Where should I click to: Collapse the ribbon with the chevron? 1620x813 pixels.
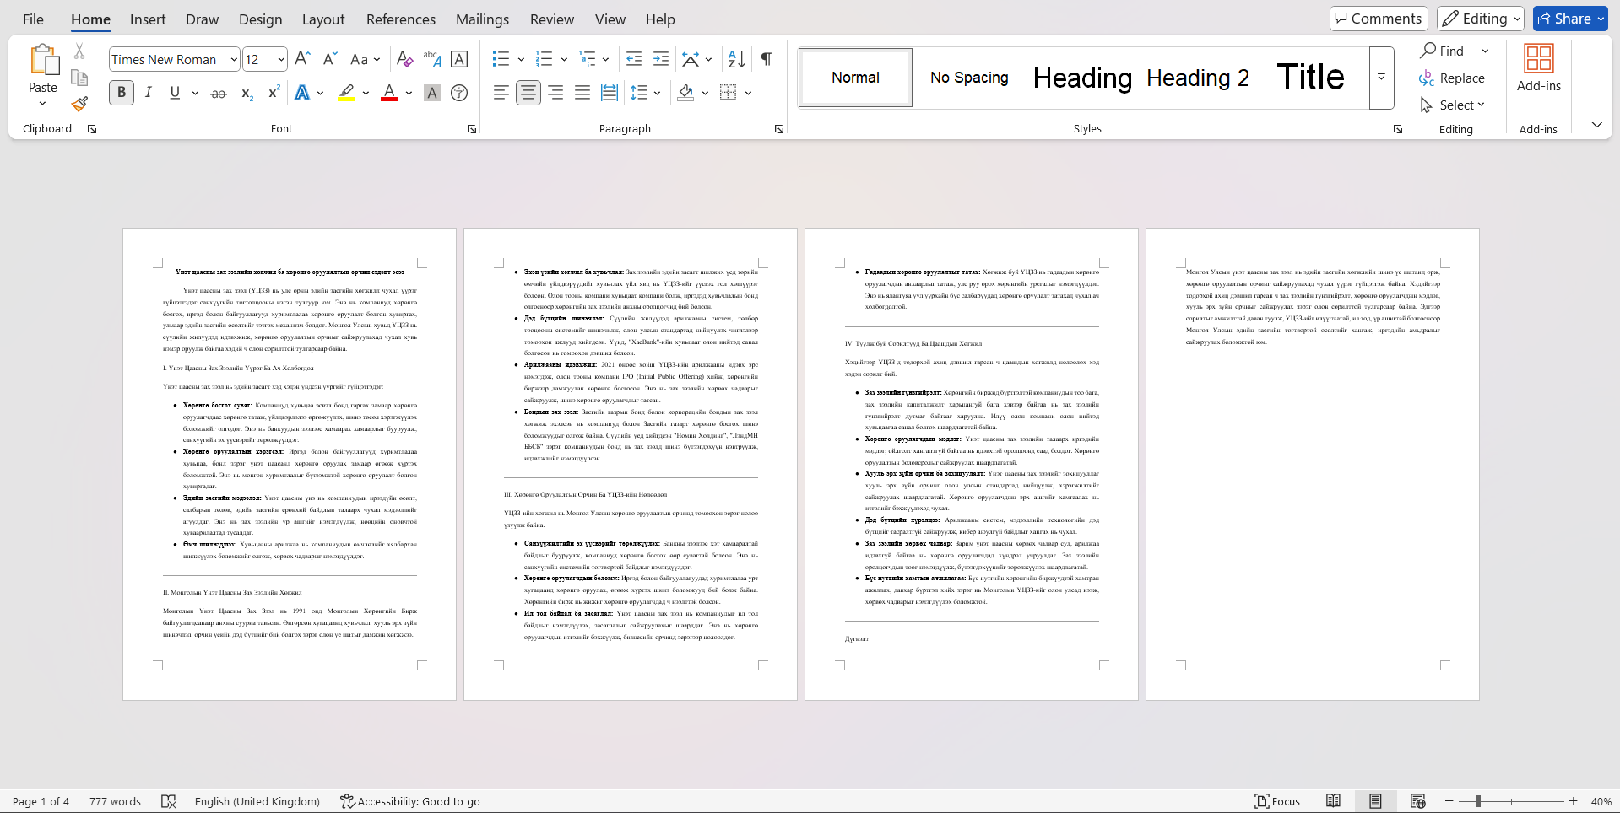click(1596, 125)
